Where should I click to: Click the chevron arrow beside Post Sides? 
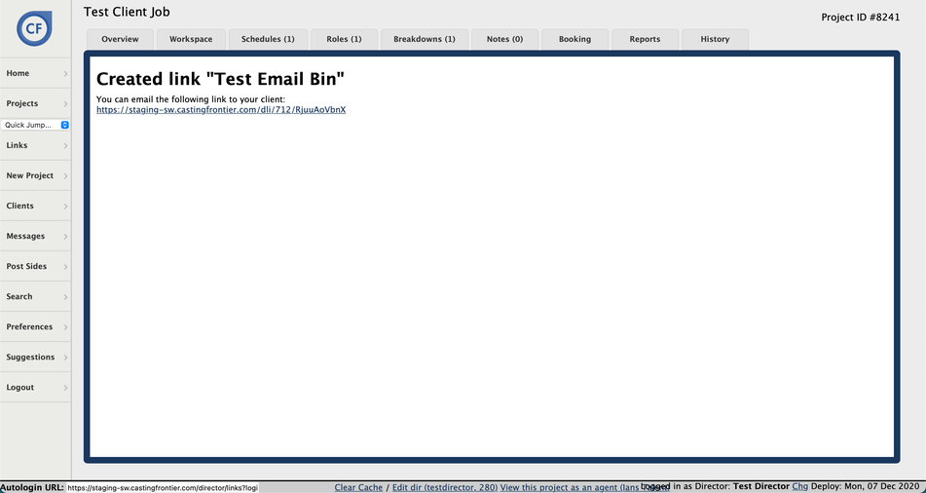65,267
